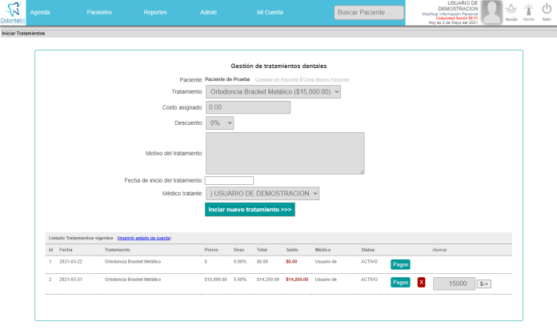The height and width of the screenshot is (334, 557).
Task: Click the Fecha de inicio date field
Action: tap(229, 180)
